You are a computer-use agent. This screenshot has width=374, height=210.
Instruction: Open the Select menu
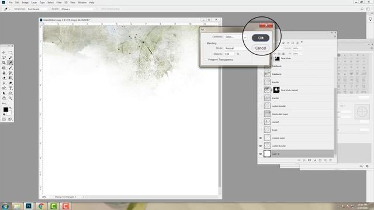pyautogui.click(x=50, y=2)
